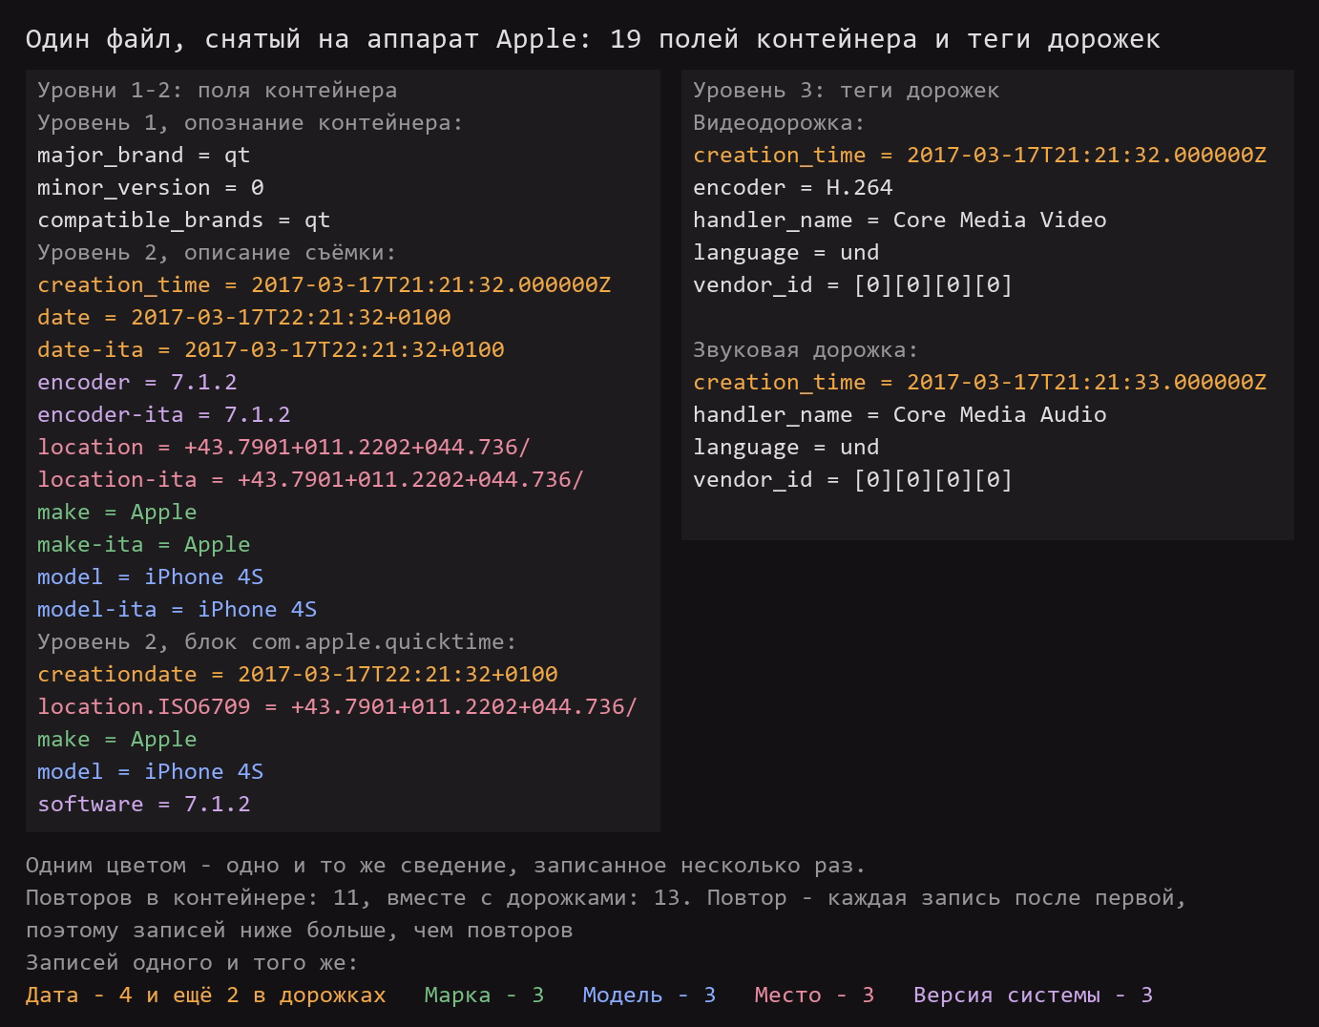The width and height of the screenshot is (1319, 1027).
Task: Select "handler_name = Core Media Video"
Action: (x=899, y=220)
